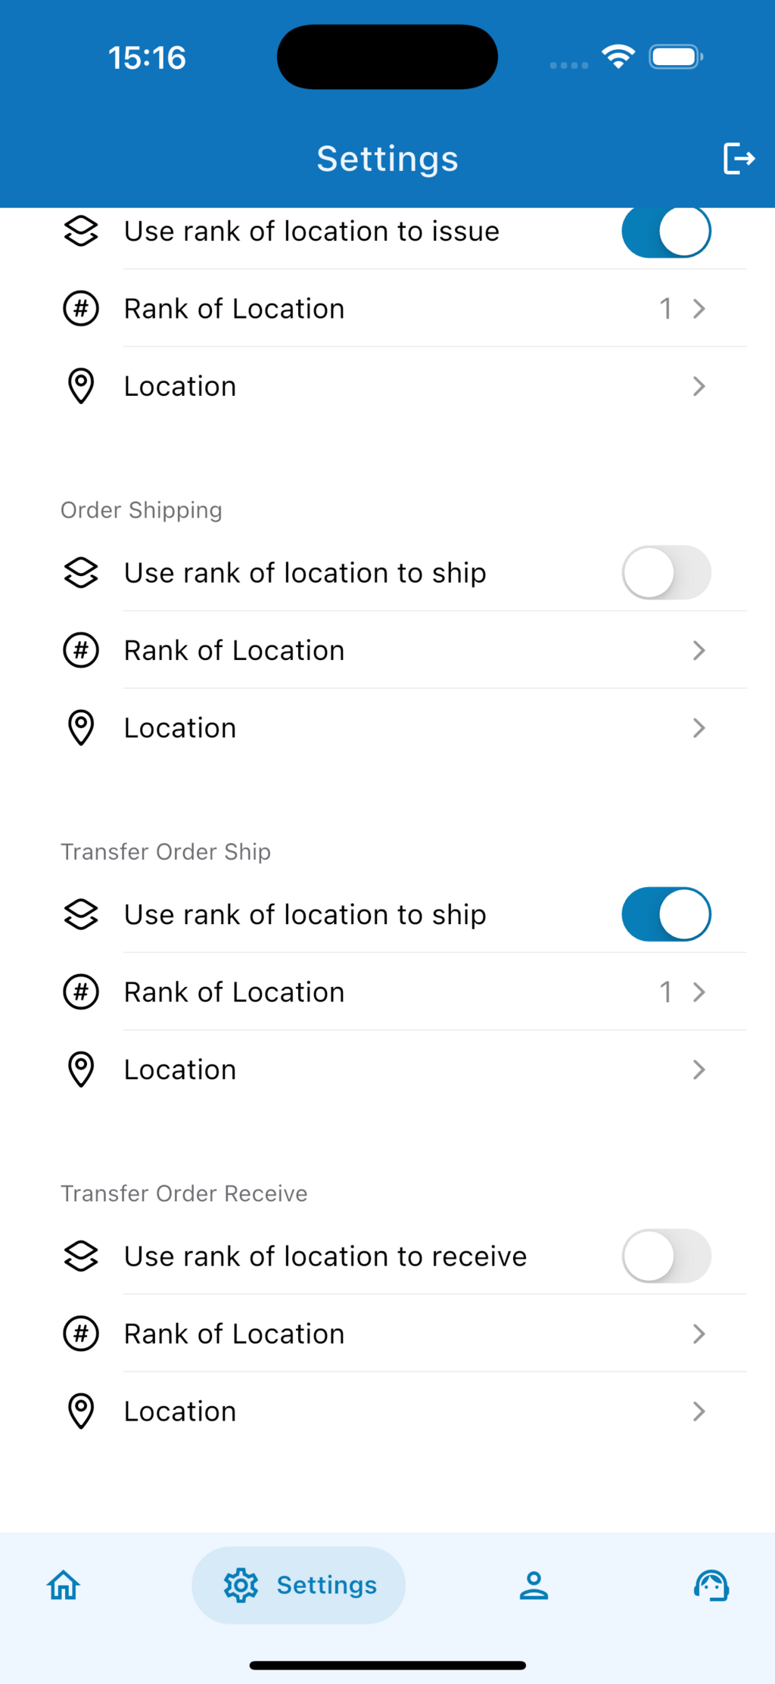Viewport: 775px width, 1684px height.
Task: Enable Order Shipping rank of location toggle
Action: tap(666, 573)
